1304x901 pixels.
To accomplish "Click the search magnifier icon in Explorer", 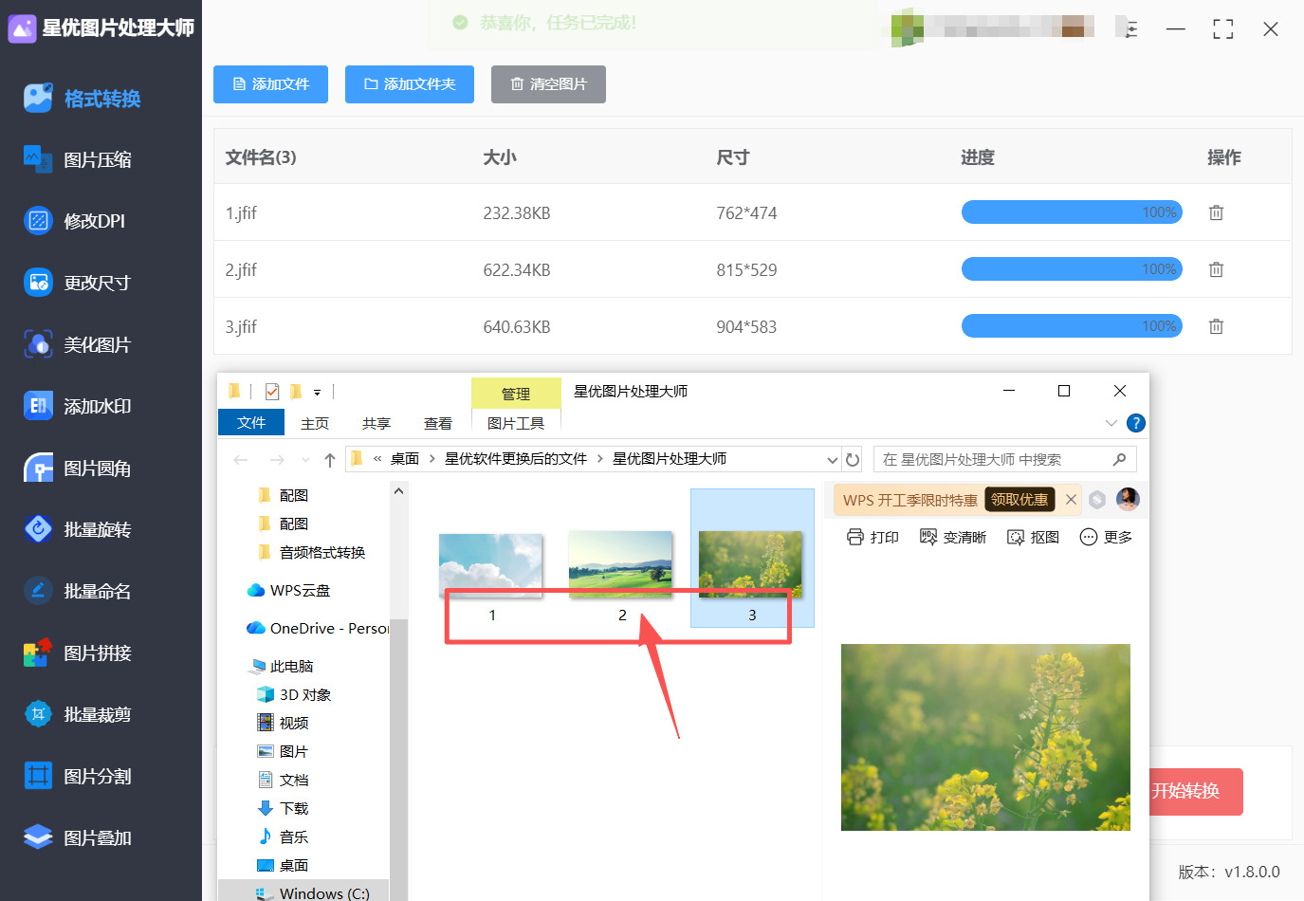I will pyautogui.click(x=1119, y=460).
